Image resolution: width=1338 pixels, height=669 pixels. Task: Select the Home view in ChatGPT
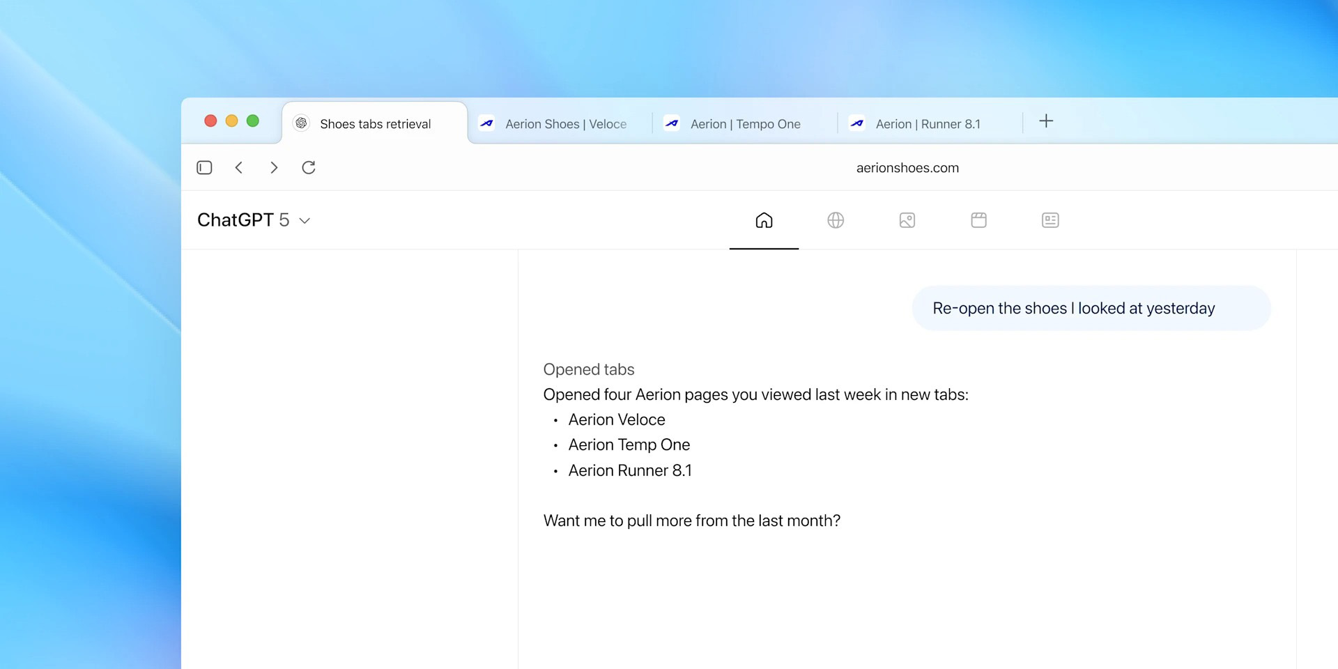coord(764,220)
